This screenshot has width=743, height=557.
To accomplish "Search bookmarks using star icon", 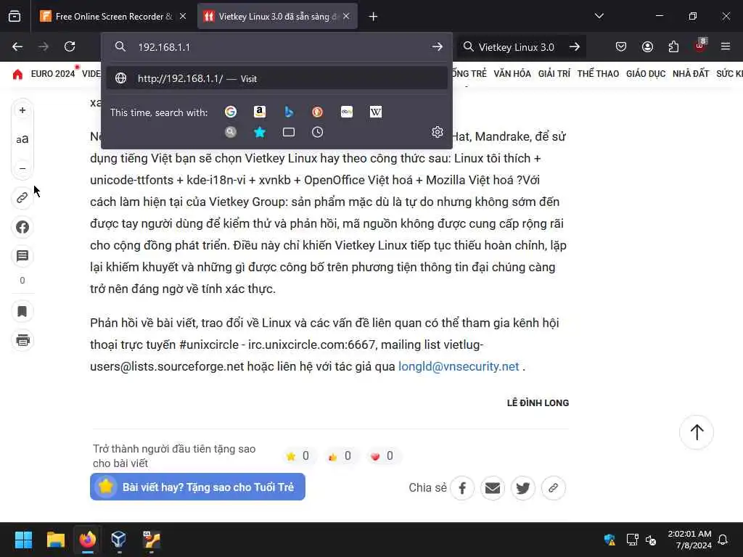I will (x=259, y=132).
